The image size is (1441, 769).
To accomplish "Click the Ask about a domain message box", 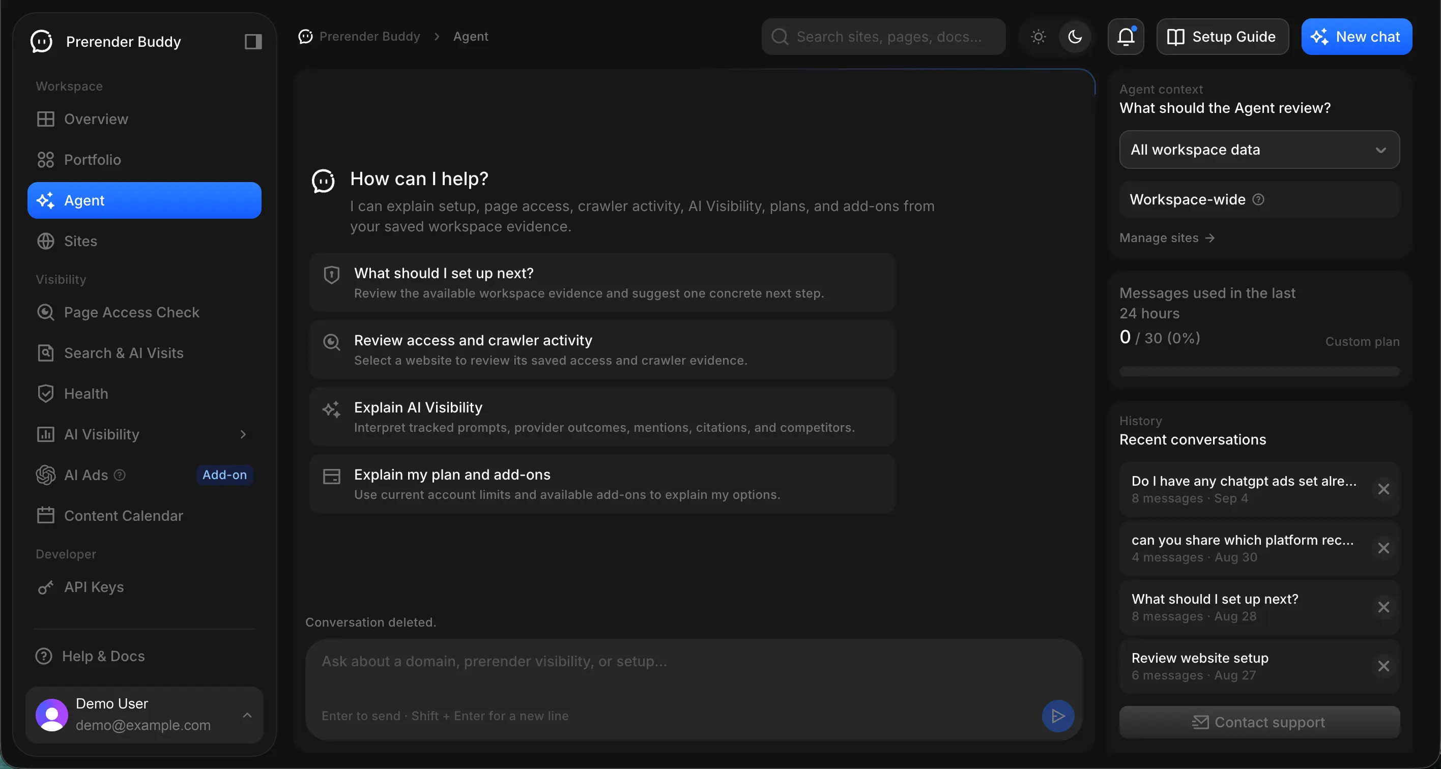I will (x=694, y=689).
